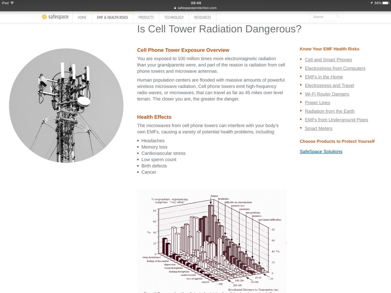This screenshot has height=293, width=391.
Task: Open the TECHNOLOGY menu
Action: pos(174,17)
